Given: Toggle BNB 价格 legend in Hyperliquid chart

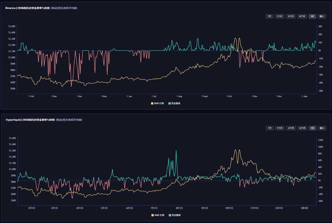Looking at the screenshot, I should (x=158, y=215).
